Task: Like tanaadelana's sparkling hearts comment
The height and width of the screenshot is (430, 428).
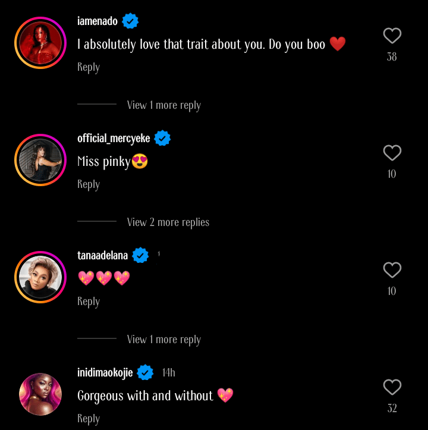Action: (392, 271)
